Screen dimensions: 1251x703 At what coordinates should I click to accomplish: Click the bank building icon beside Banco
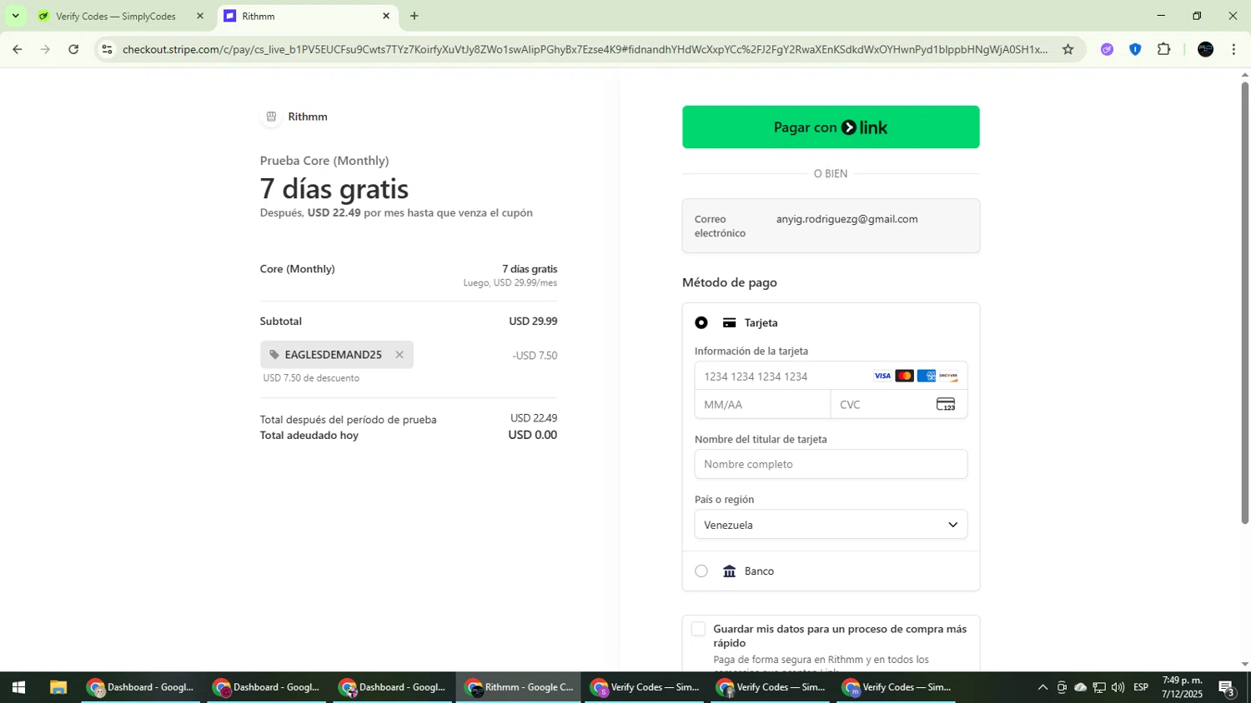[x=729, y=571]
